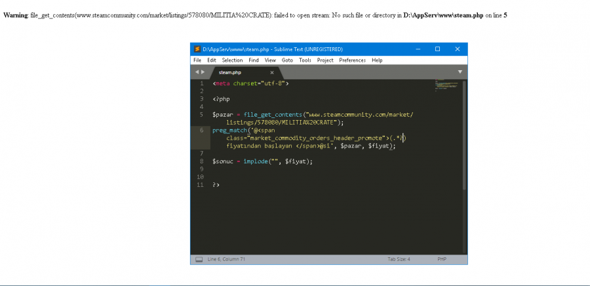Open the Tab Size: 4 selector
The image size is (590, 286).
coord(399,259)
